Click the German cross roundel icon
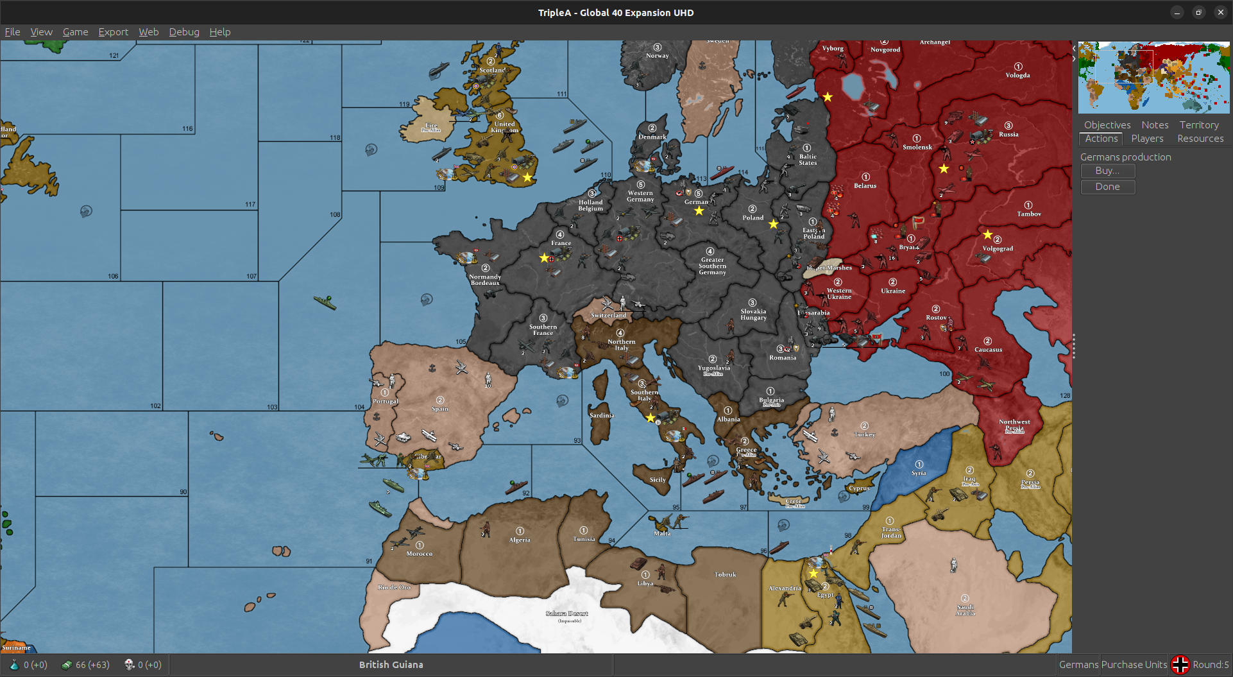The height and width of the screenshot is (677, 1233). tap(1180, 665)
